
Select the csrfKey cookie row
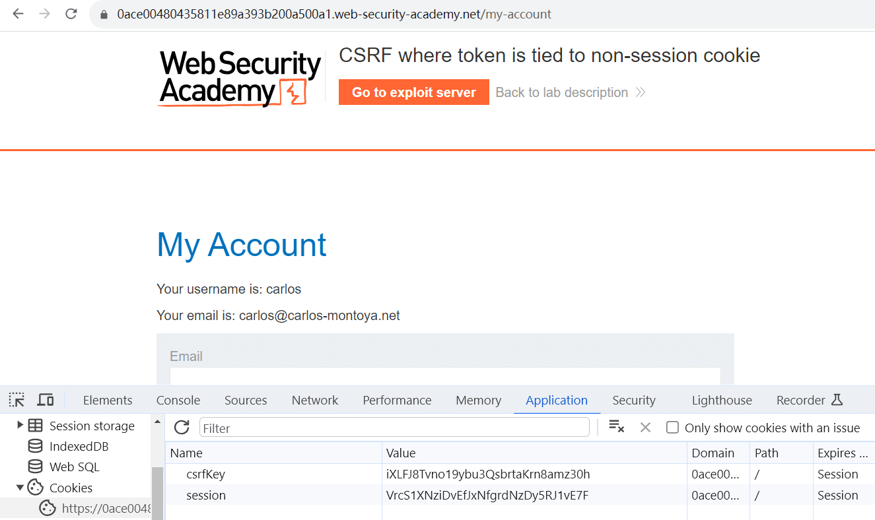click(x=206, y=474)
